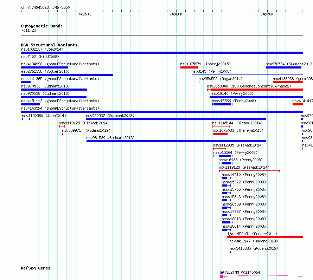Click nssv15843 (Perry2008) label
The width and height of the screenshot is (313, 280).
(244, 197)
